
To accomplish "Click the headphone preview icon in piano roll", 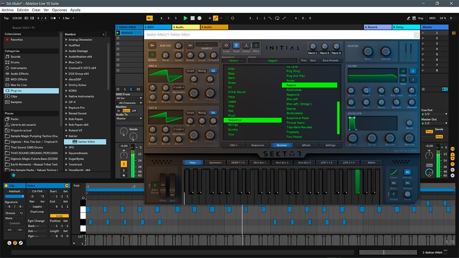I will coord(83,198).
